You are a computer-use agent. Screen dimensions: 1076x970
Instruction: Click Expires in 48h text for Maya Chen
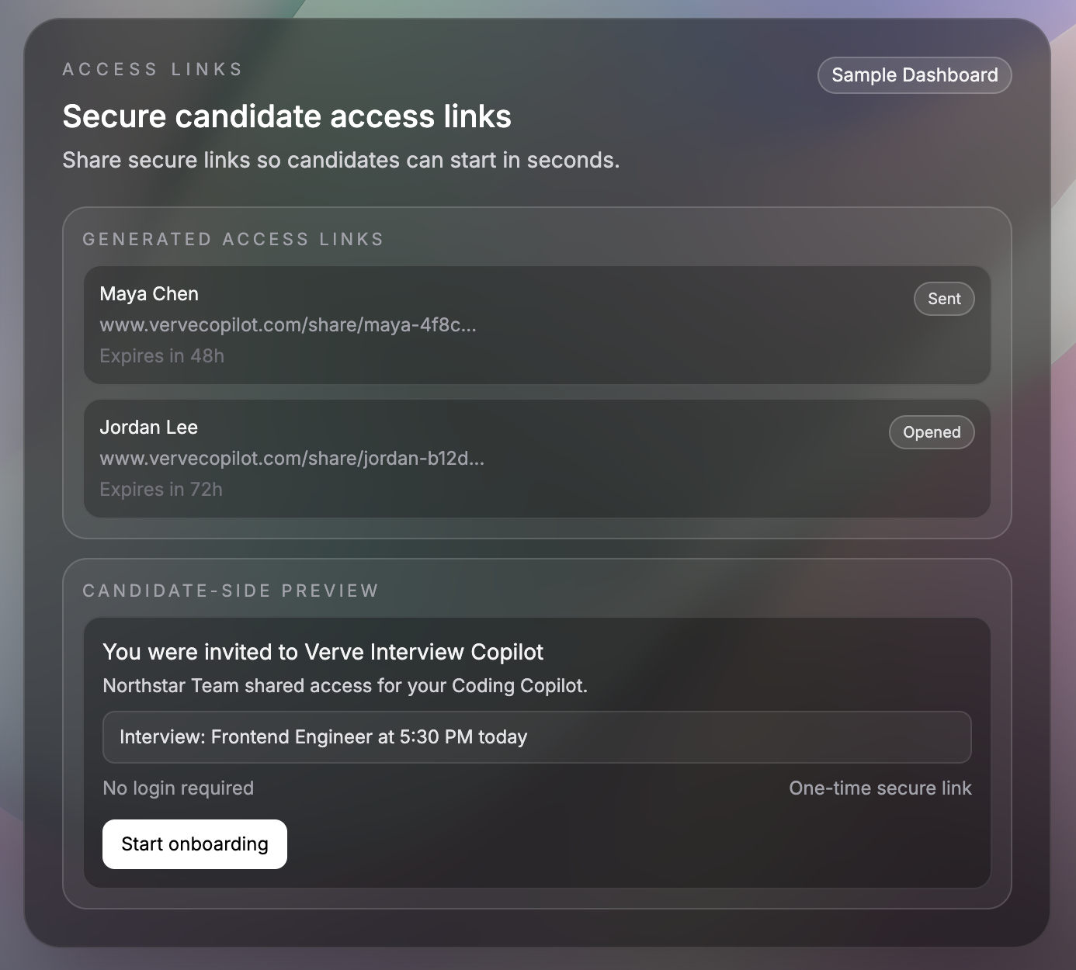161,355
